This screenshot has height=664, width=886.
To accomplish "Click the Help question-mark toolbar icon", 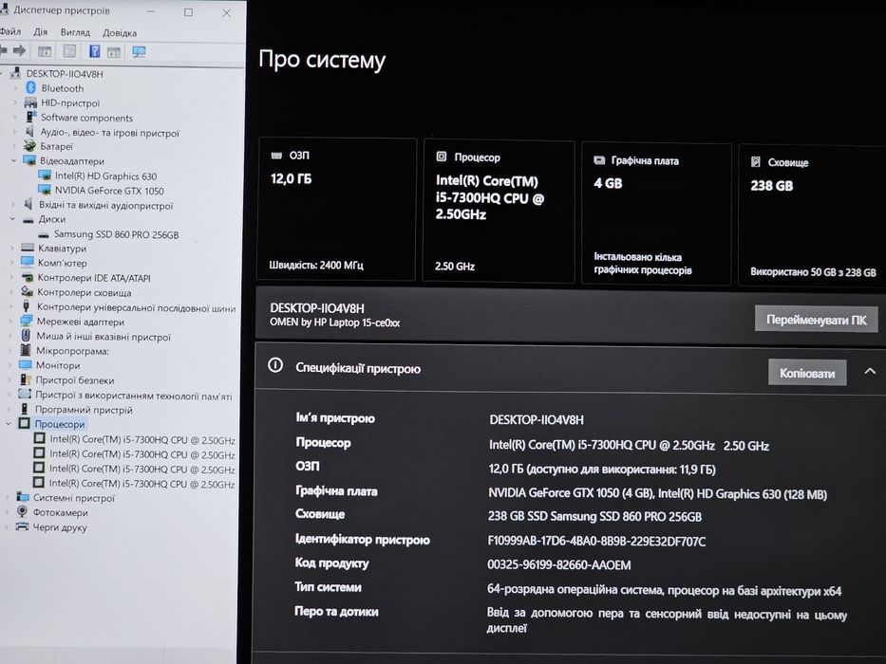I will (94, 51).
